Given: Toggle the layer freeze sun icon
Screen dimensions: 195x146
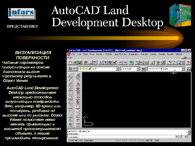Looking at the screenshot, I should (x=83, y=69).
